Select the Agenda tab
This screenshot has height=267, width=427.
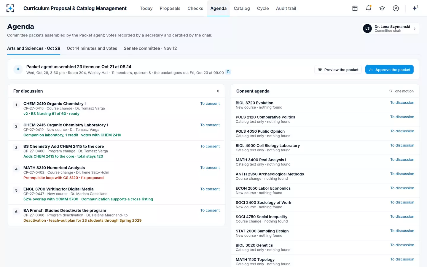tap(219, 8)
